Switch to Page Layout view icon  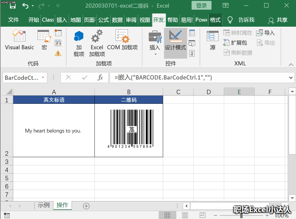tap(185, 215)
